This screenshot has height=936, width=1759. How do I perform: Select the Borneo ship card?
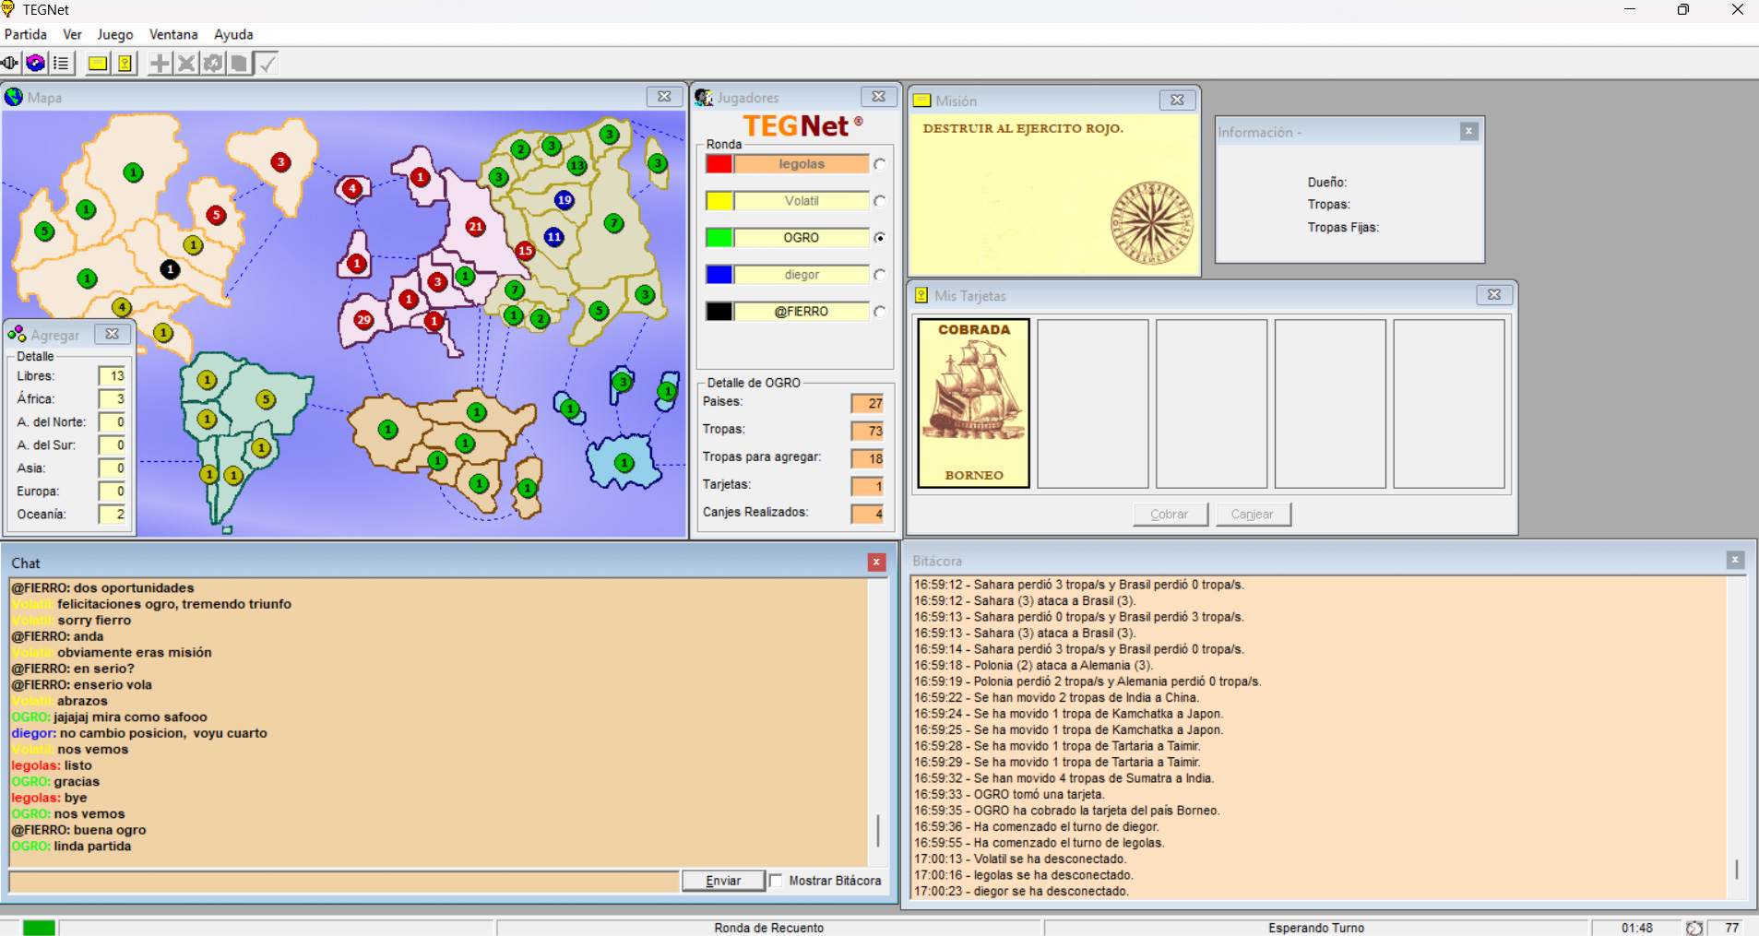973,403
